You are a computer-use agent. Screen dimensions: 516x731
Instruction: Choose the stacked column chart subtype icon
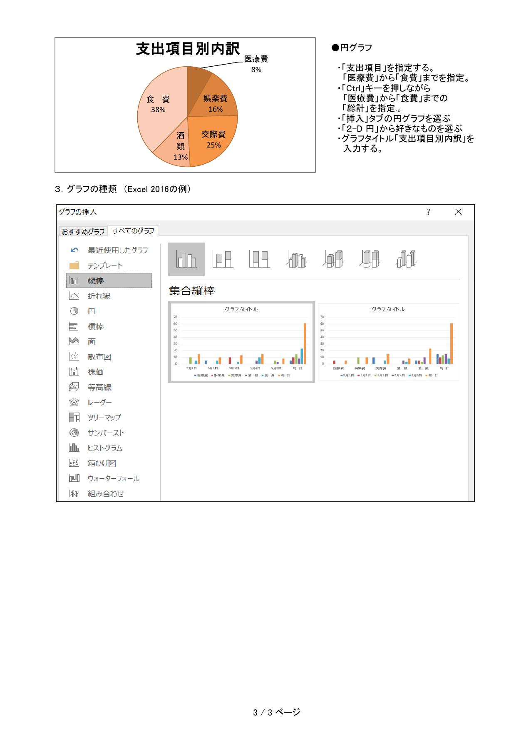[223, 259]
